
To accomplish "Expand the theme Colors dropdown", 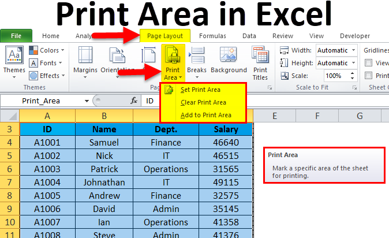I will (49, 51).
